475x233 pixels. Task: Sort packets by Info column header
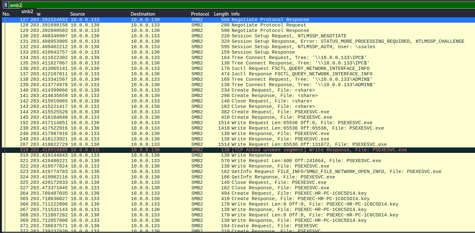(352, 14)
